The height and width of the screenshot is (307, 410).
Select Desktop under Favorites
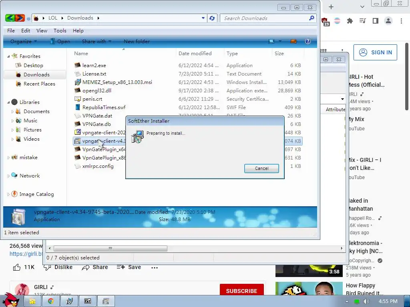[x=33, y=65]
